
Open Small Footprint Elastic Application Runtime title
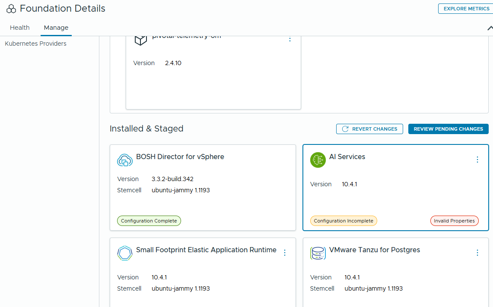tap(206, 250)
